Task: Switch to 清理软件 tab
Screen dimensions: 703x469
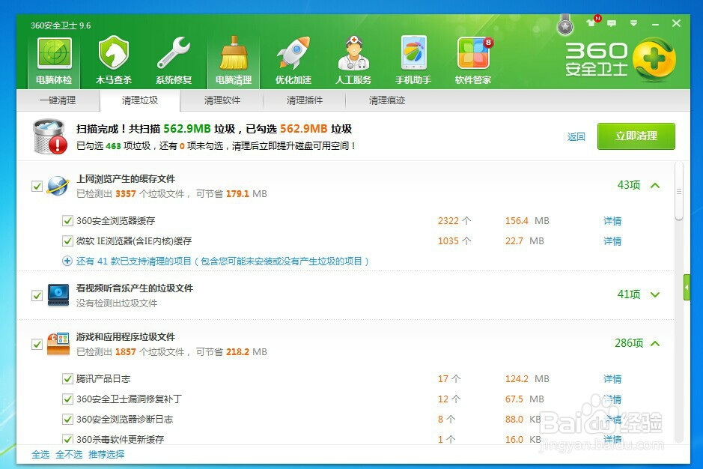Action: [x=222, y=100]
